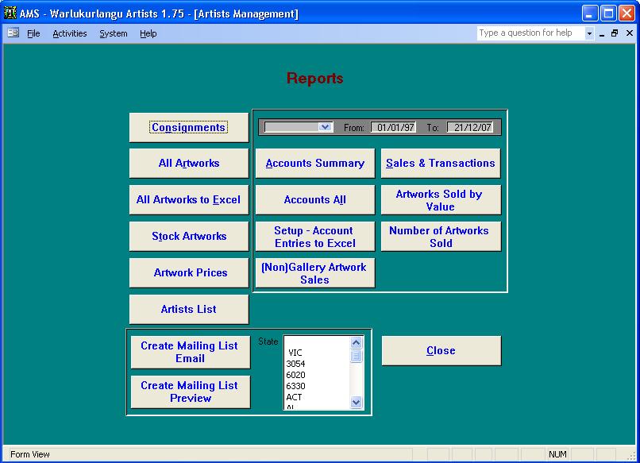
Task: Click the Consignments report button
Action: coord(188,127)
